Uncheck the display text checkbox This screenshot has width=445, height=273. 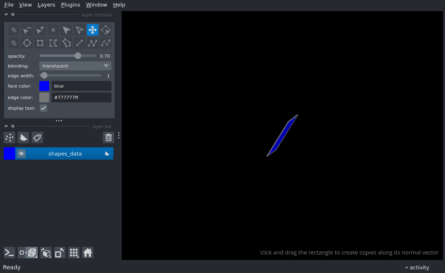[43, 108]
